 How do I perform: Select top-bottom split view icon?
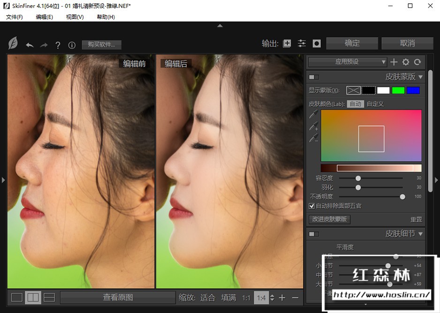pos(49,297)
